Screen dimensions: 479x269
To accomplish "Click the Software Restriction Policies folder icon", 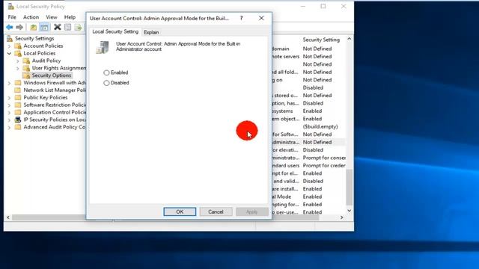I will (x=18, y=105).
